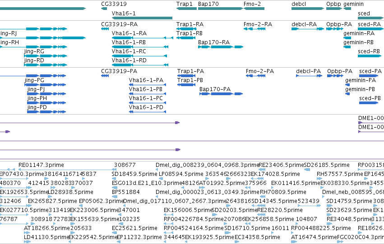Select transcript Vha16-1-RA
This screenshot has height=244, width=384.
129,33
